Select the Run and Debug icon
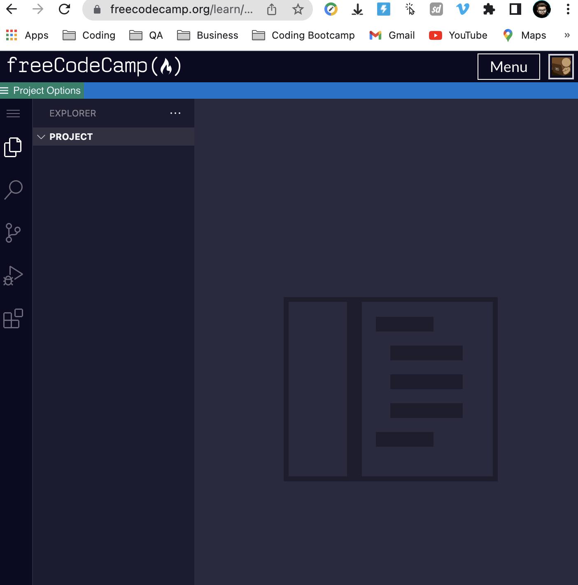 pos(13,276)
